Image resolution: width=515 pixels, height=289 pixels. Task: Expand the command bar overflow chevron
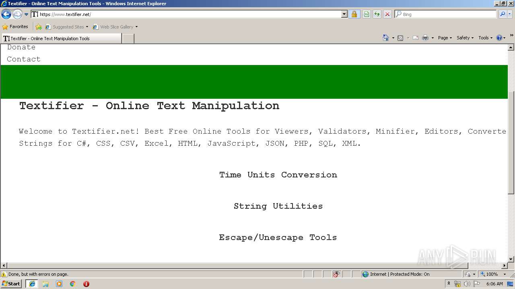pos(511,36)
